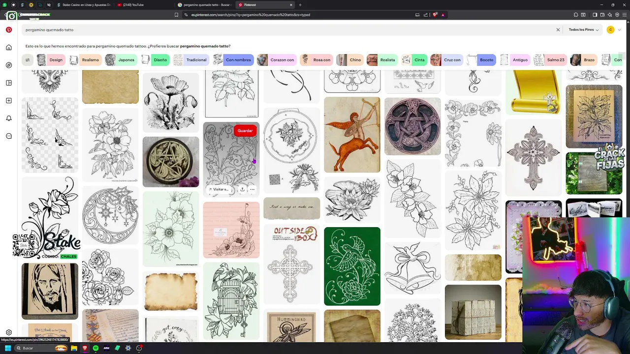Open the birdcage with key pin
This screenshot has height=354, width=630.
pos(231,300)
